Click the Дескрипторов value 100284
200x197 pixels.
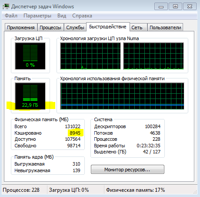click(153, 126)
